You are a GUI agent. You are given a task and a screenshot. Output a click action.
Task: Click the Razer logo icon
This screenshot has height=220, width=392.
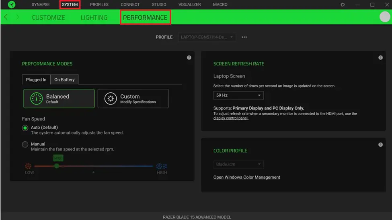coord(12,4)
